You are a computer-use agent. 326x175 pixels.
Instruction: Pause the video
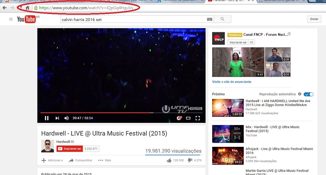[47, 118]
